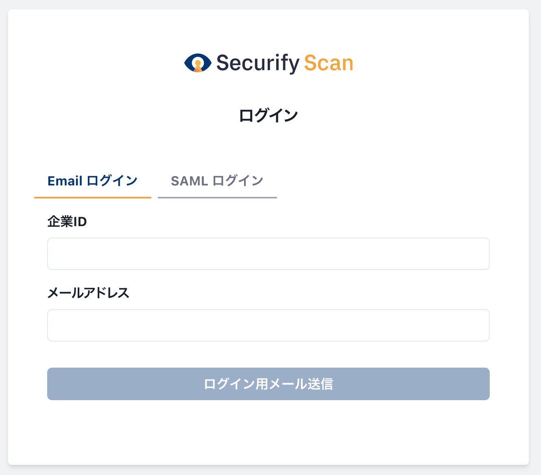Click the orange keyhole in the logo
Screen dimensions: 541x475
[198, 65]
